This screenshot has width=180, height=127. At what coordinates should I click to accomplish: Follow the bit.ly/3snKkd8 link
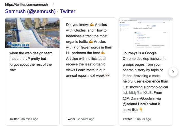140,93
